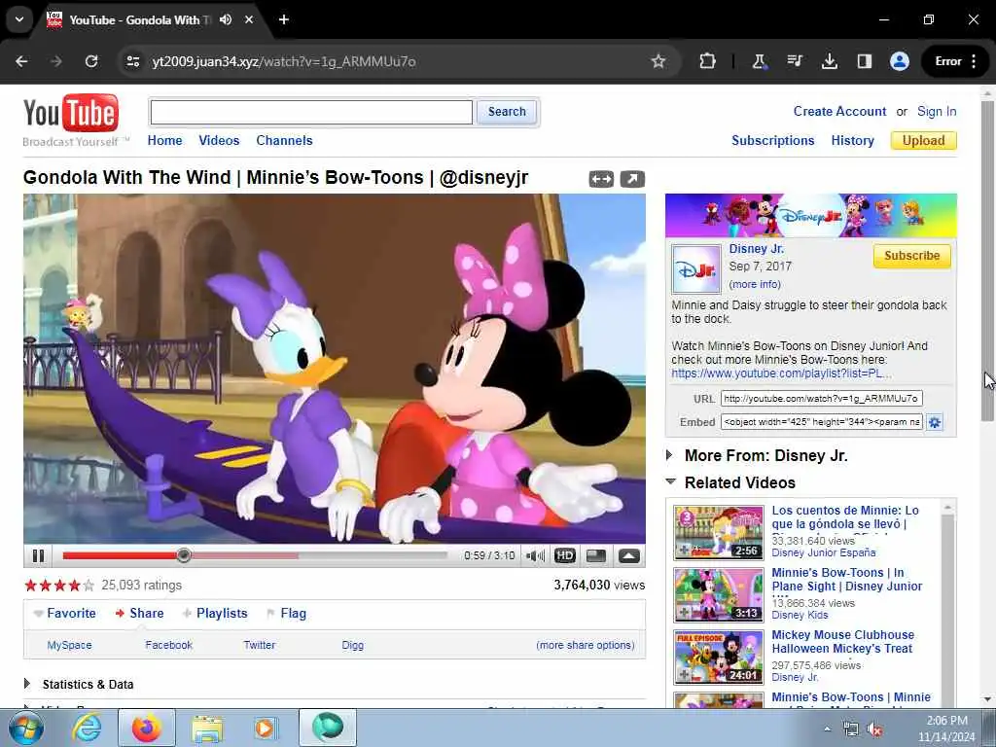Click the Disney Jr. channel avatar
996x747 pixels.
696,268
